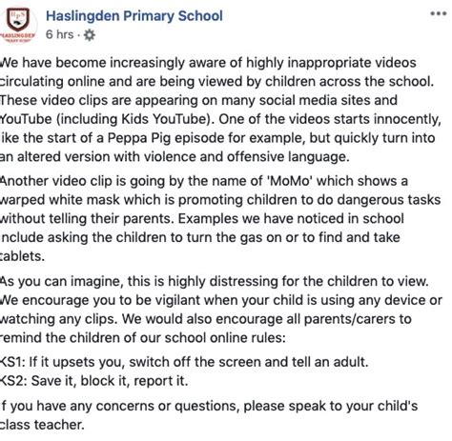Click the gear icon beside 6 hrs
The image size is (452, 441).
pos(90,35)
